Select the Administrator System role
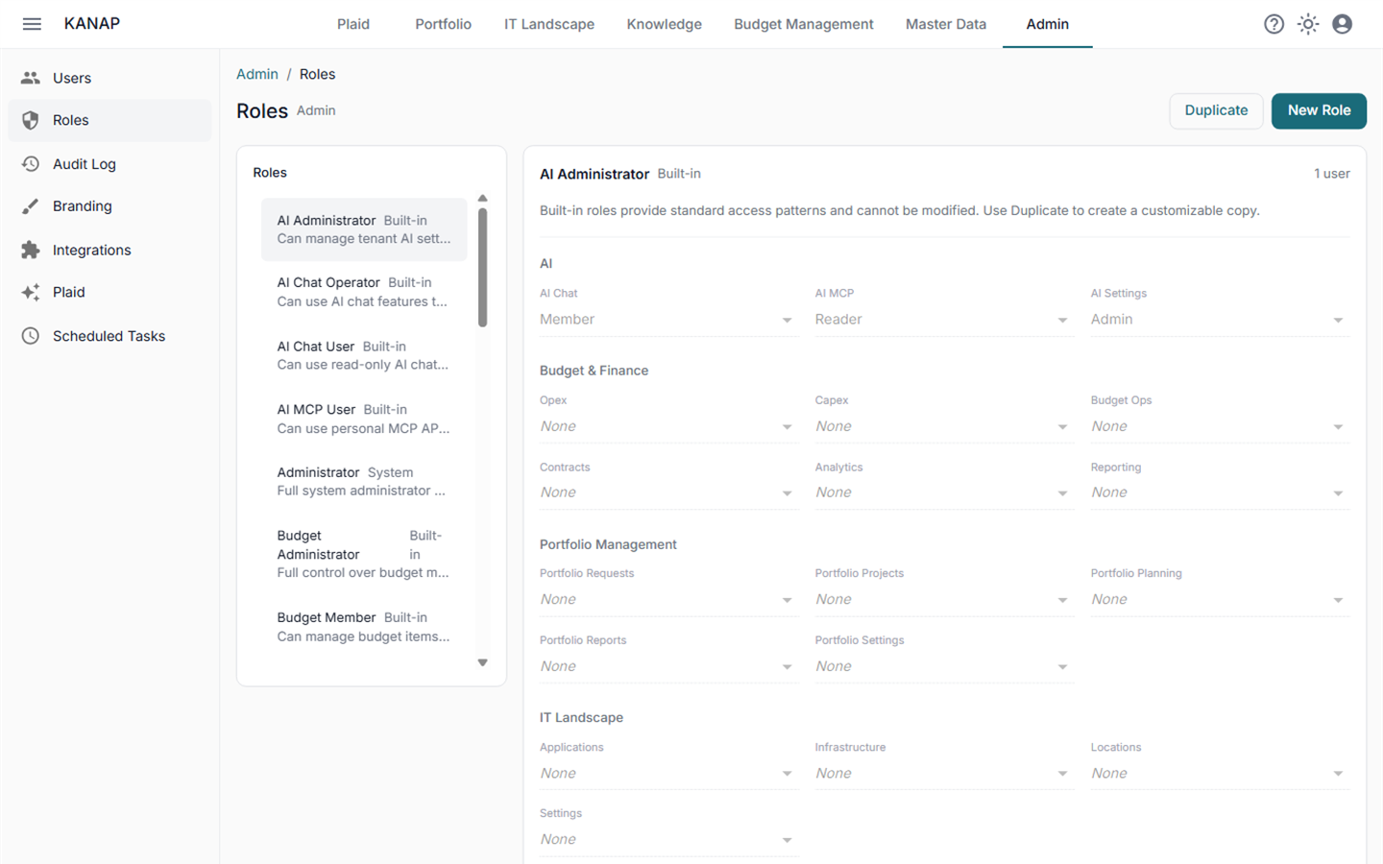Image resolution: width=1383 pixels, height=864 pixels. (x=364, y=481)
